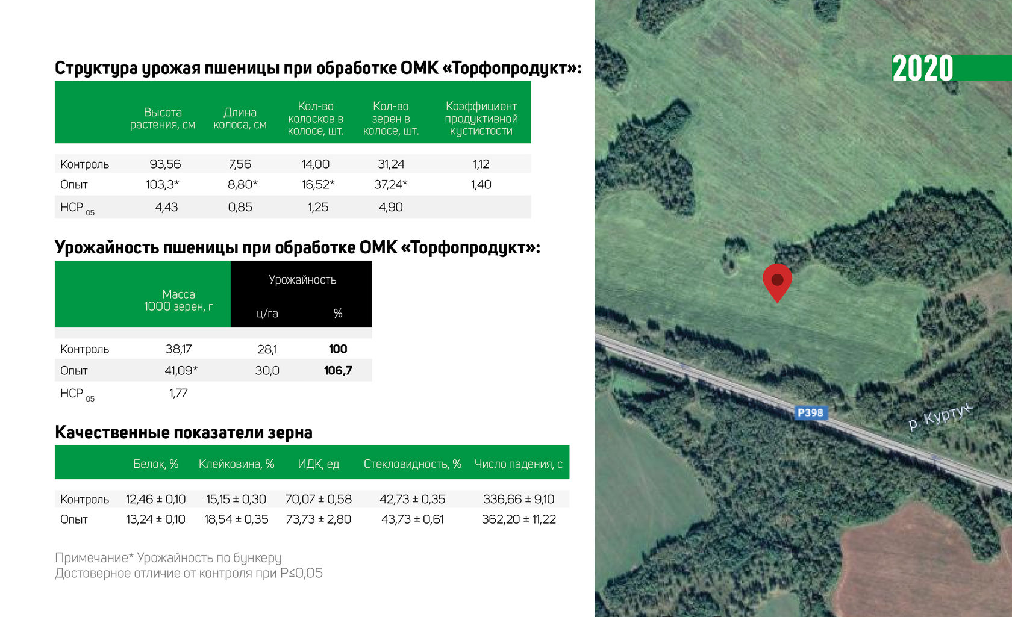Click value '362,20 ± 11,22'
The height and width of the screenshot is (617, 1012).
click(519, 519)
